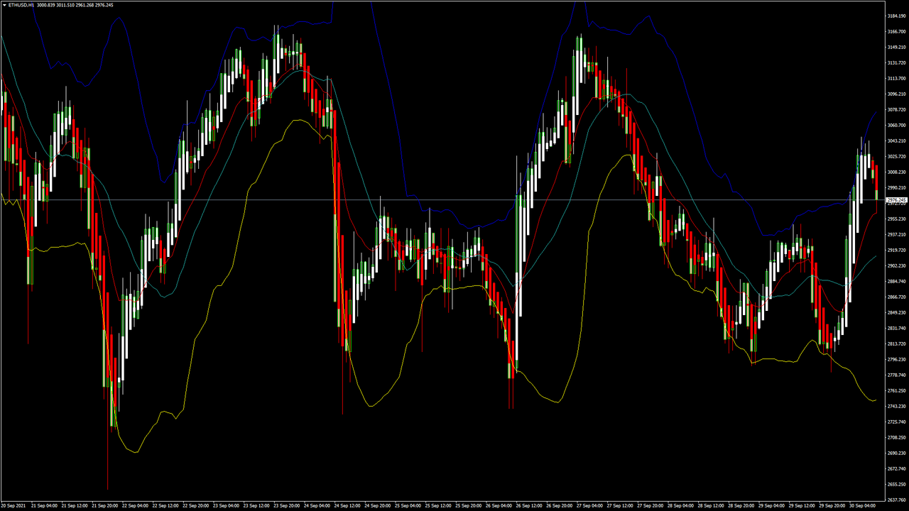This screenshot has width=909, height=511.
Task: Select the 24 Sep 12:00 time label
Action: coord(347,506)
